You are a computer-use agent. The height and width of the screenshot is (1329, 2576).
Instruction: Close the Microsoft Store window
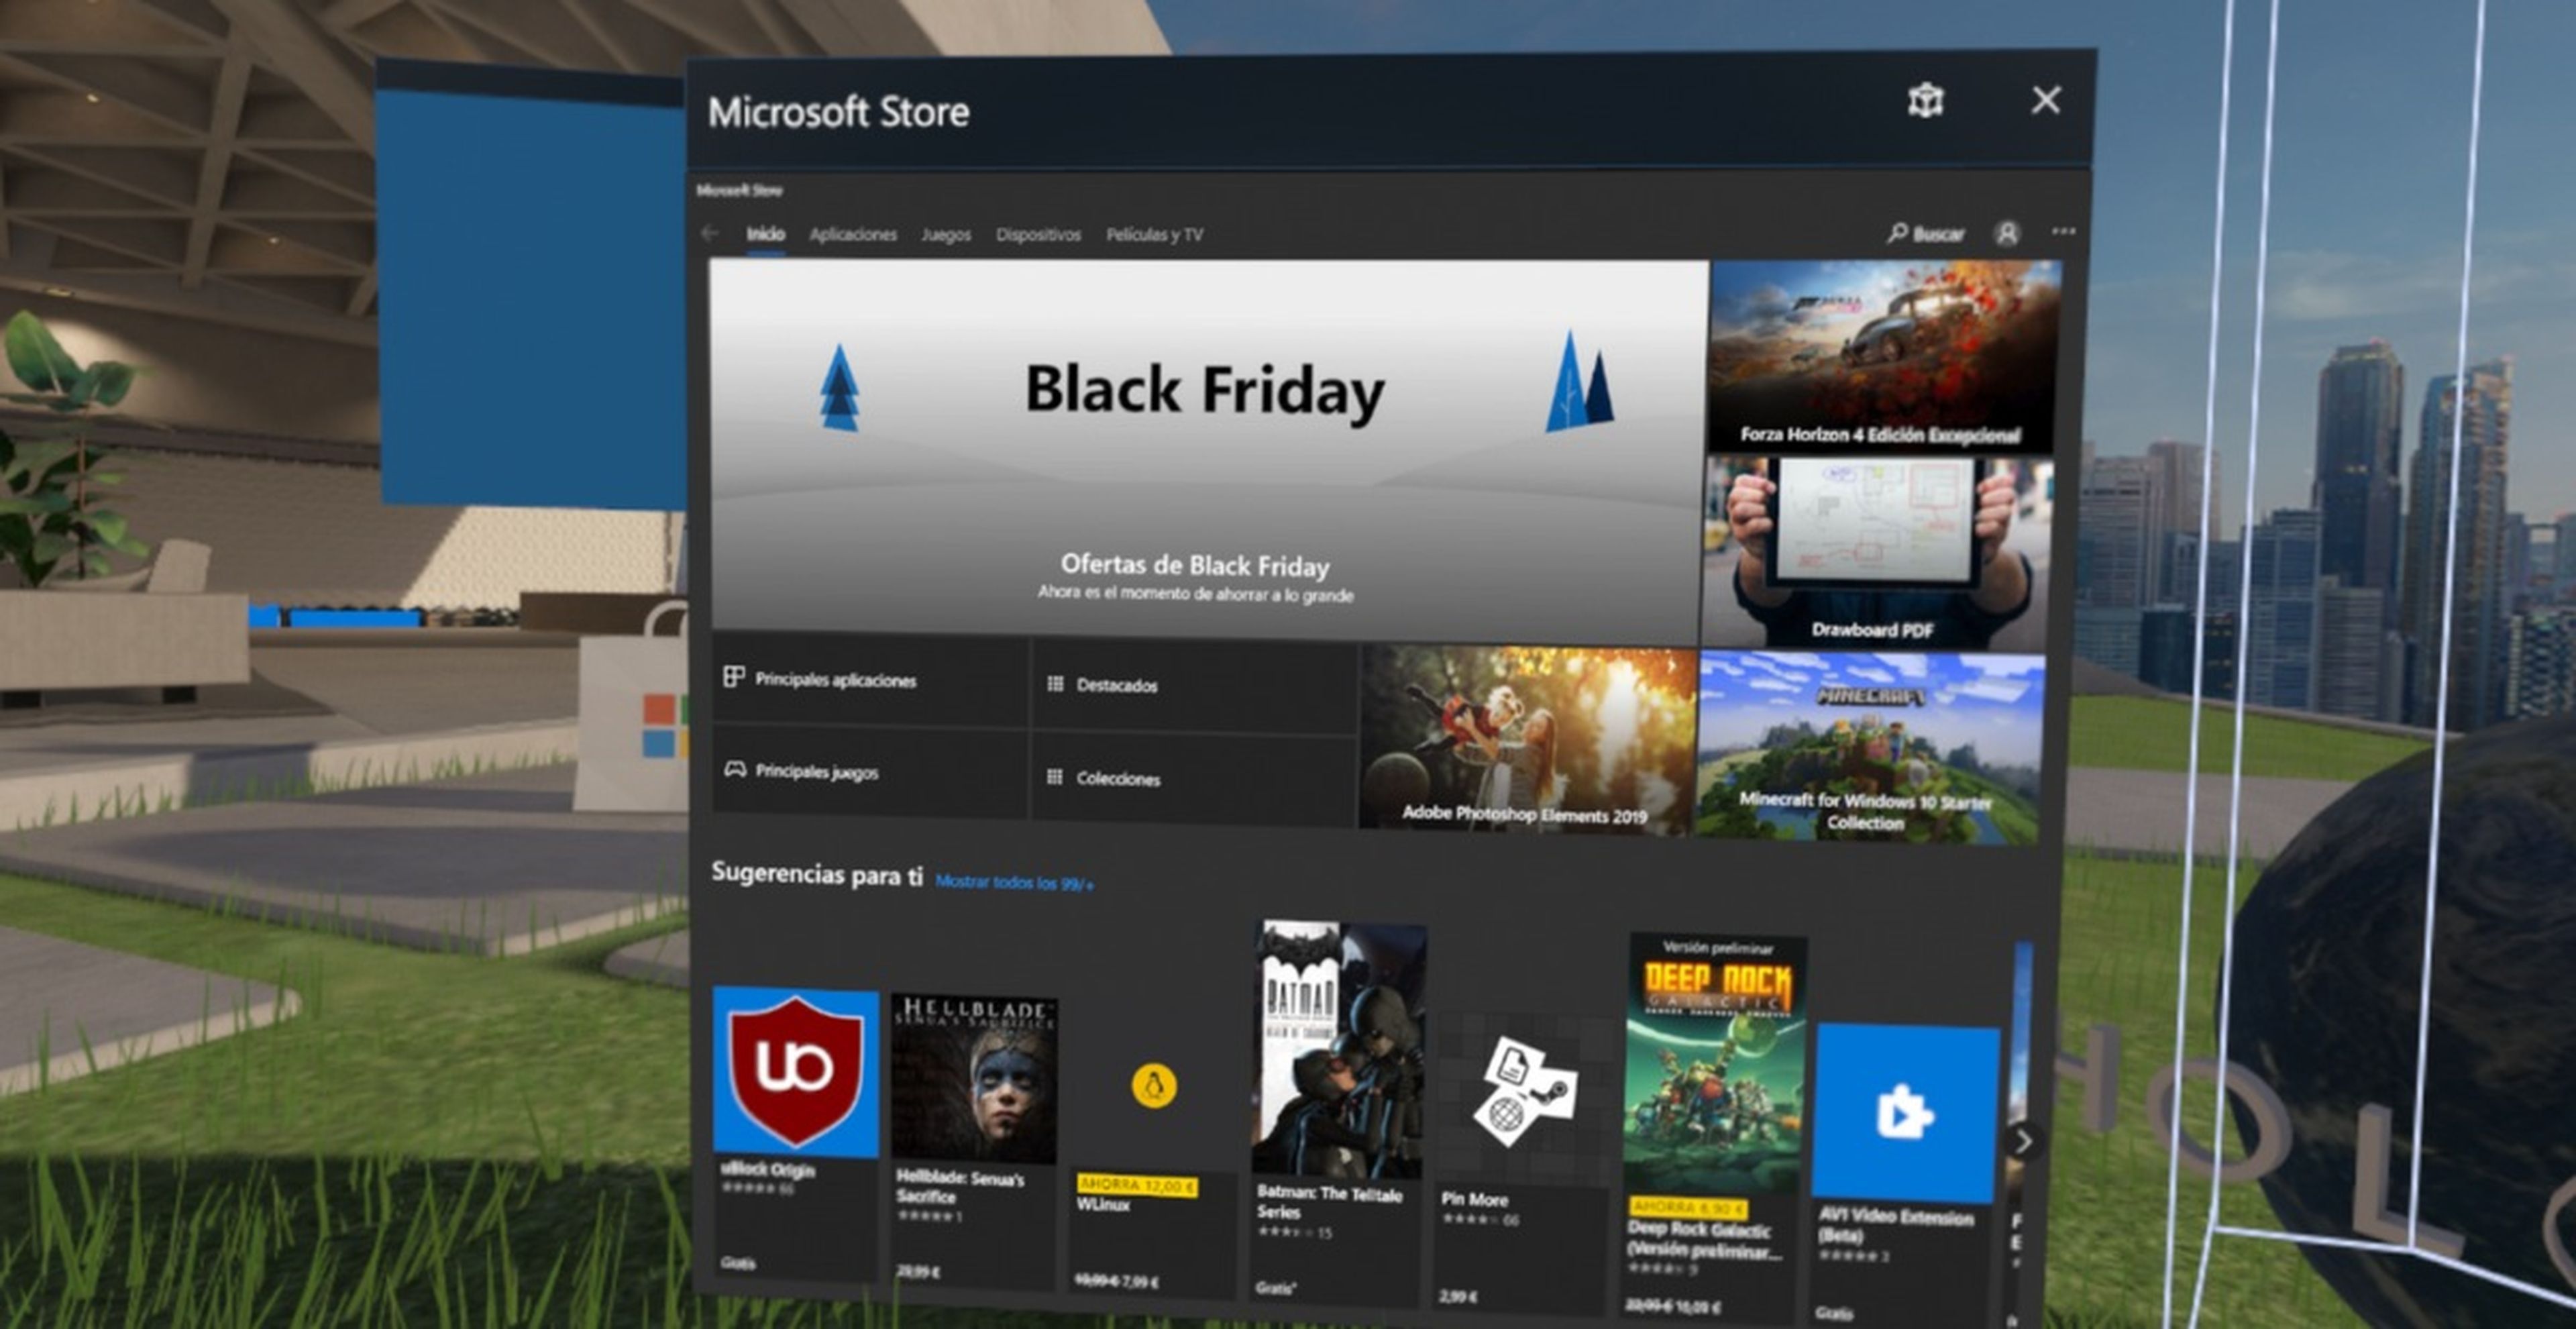click(x=2046, y=99)
